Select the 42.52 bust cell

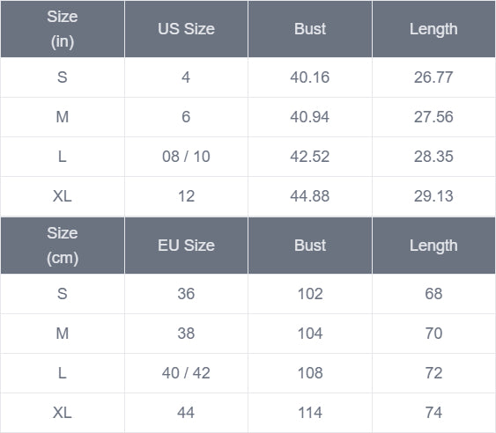click(x=310, y=157)
